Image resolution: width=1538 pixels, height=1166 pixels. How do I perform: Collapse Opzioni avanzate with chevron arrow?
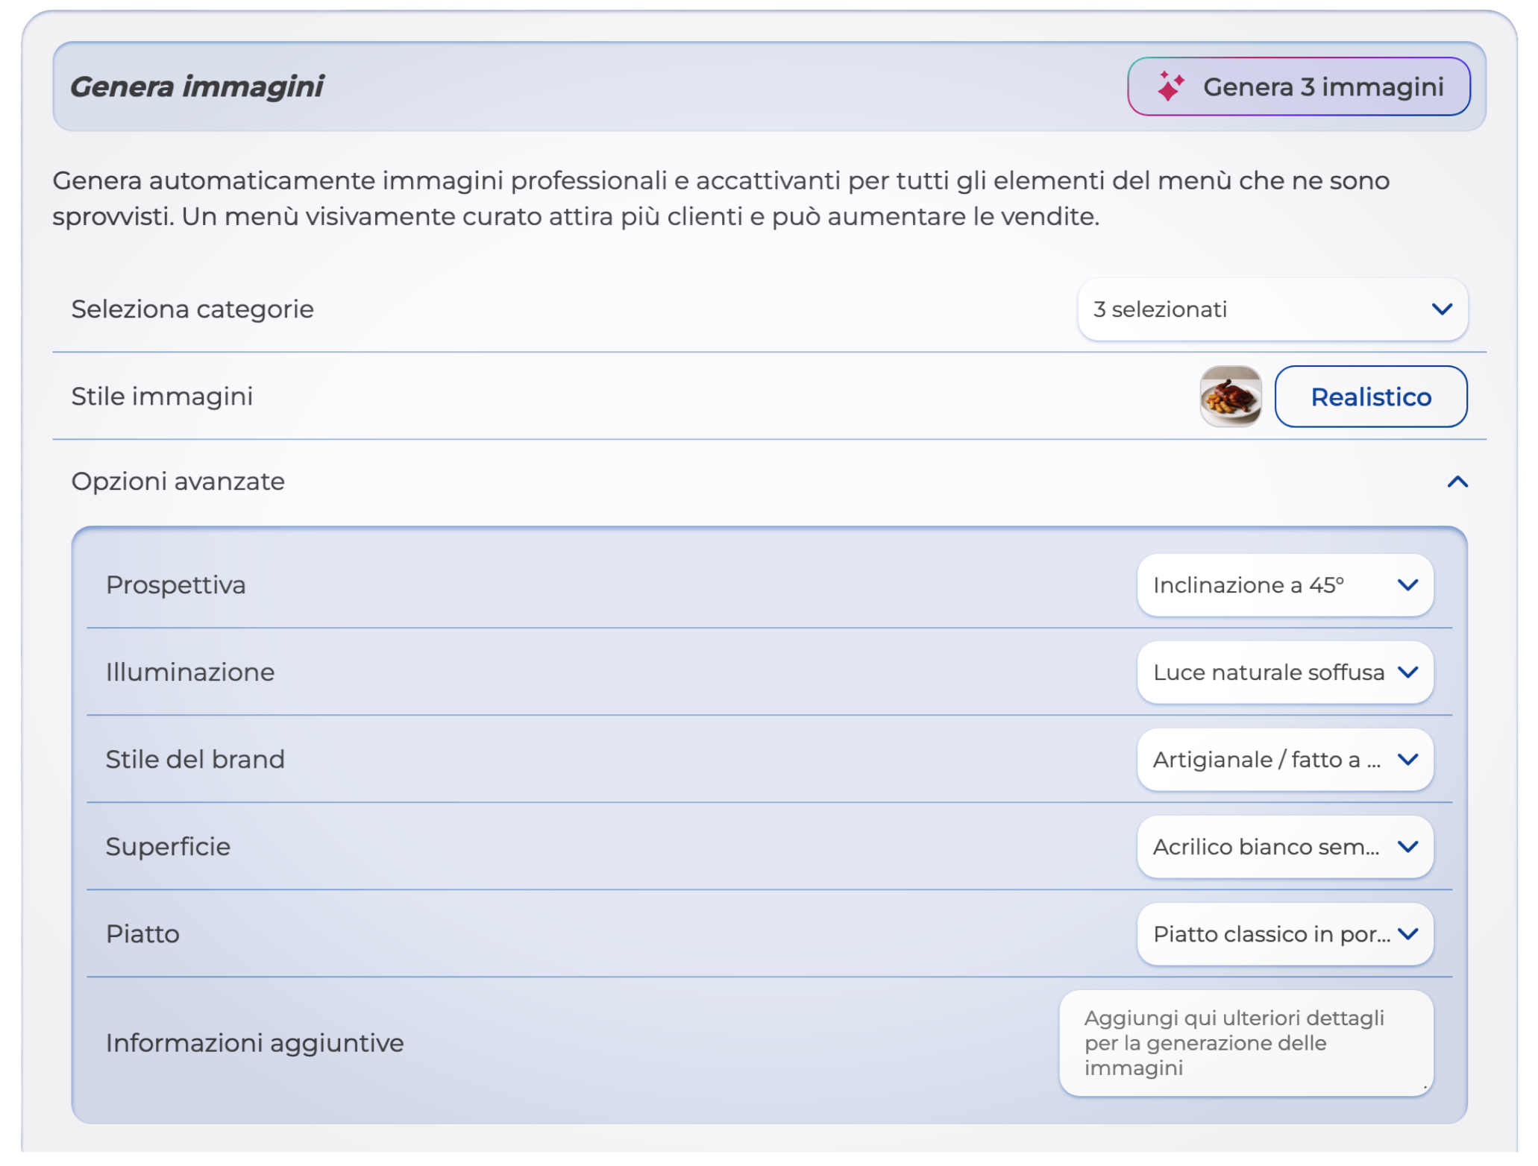point(1457,482)
